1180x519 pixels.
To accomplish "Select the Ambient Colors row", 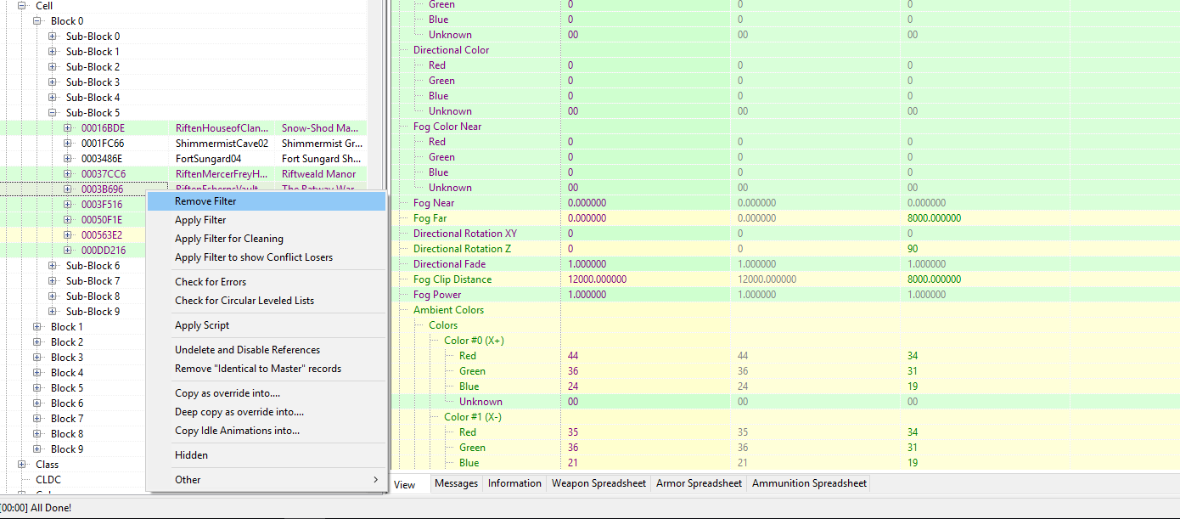I will (x=449, y=310).
